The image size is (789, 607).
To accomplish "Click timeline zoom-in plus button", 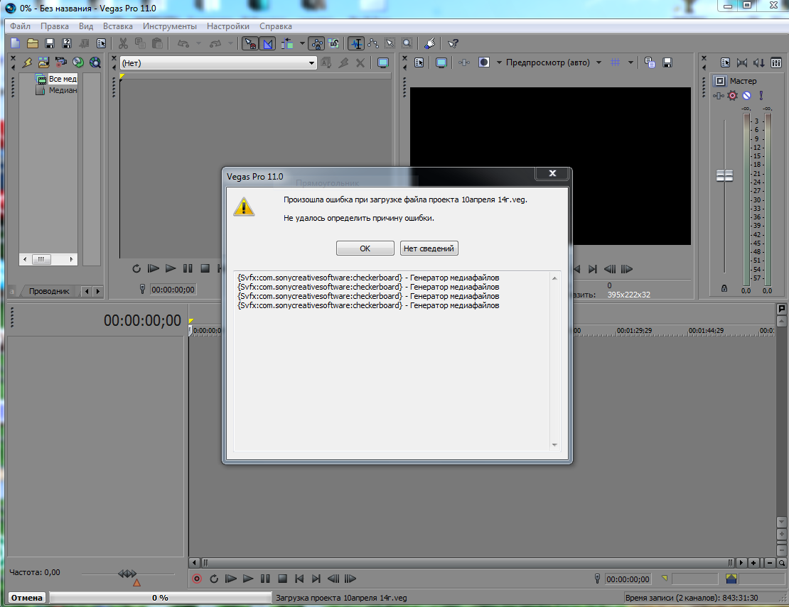I will [753, 563].
